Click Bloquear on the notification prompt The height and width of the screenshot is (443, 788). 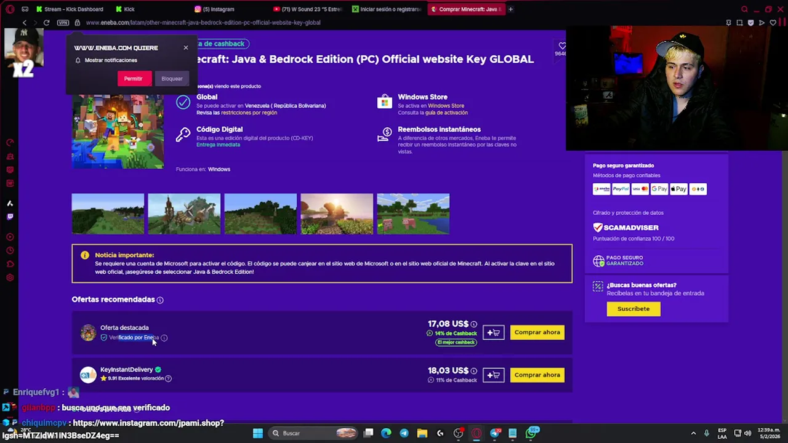click(172, 78)
